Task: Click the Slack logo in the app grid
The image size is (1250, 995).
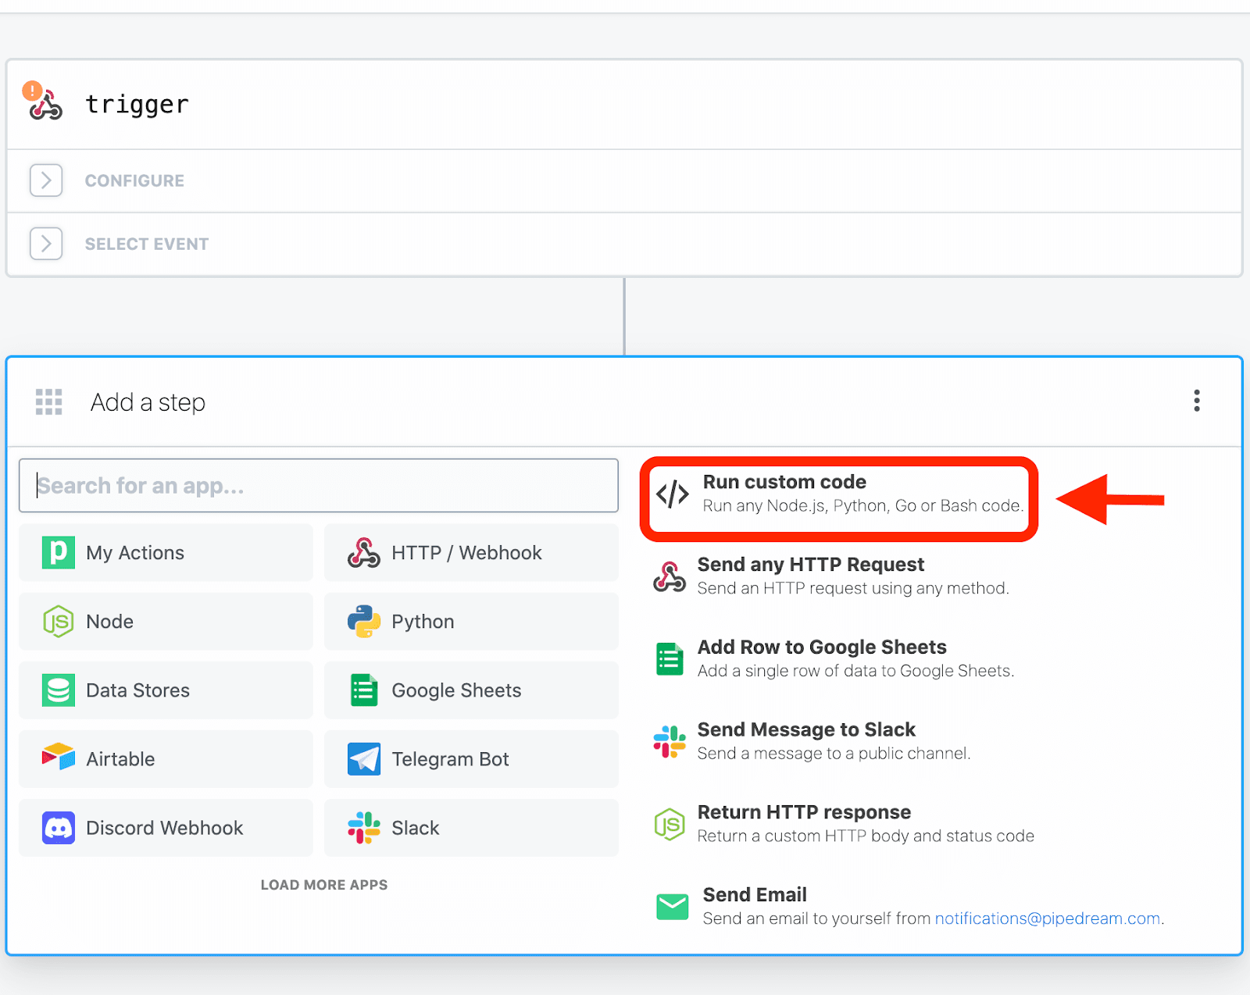Action: click(x=364, y=828)
